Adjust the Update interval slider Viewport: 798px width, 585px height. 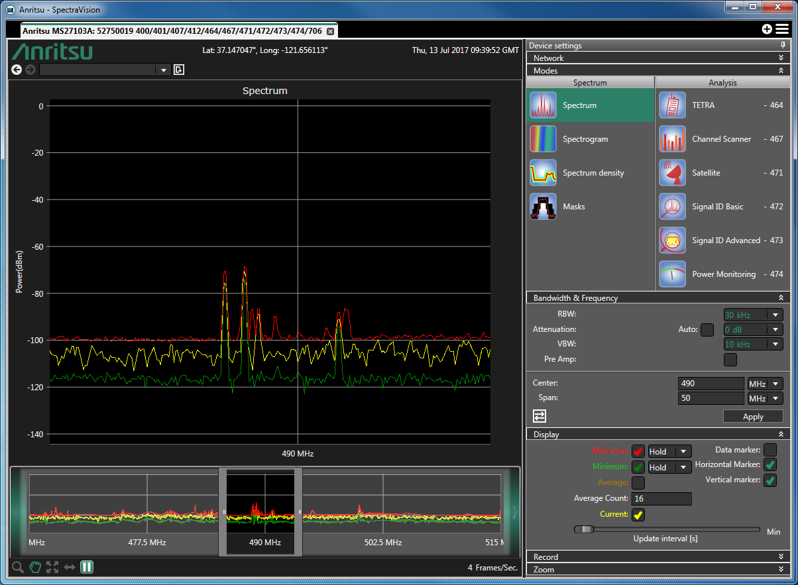584,529
